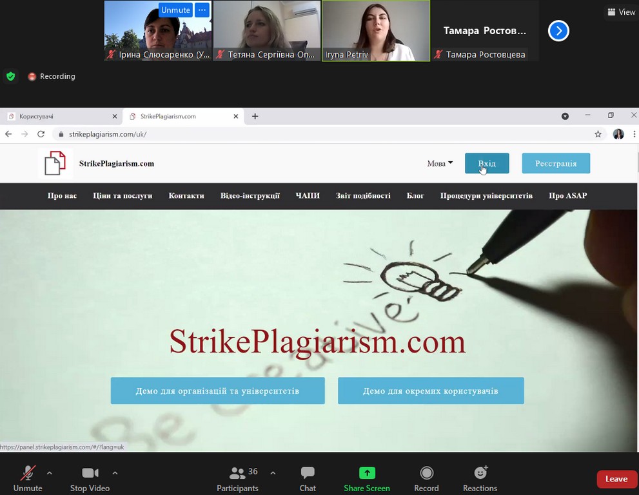Expand the Мова language dropdown
Image resolution: width=639 pixels, height=495 pixels.
click(440, 163)
